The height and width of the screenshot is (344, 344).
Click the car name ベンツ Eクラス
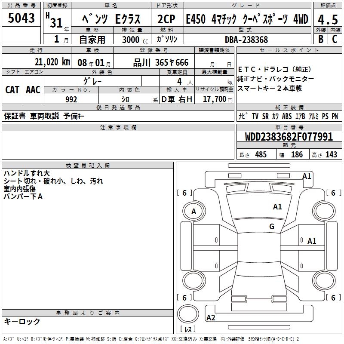tap(111, 19)
